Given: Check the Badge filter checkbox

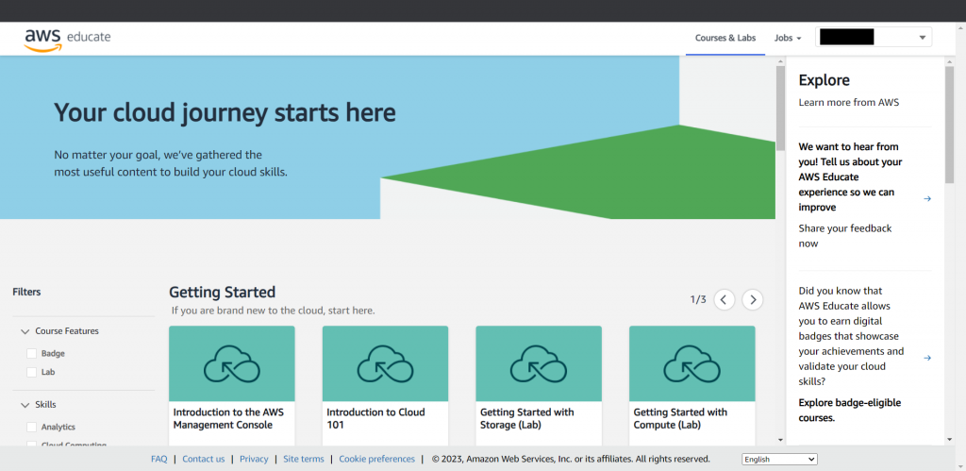Looking at the screenshot, I should coord(31,353).
